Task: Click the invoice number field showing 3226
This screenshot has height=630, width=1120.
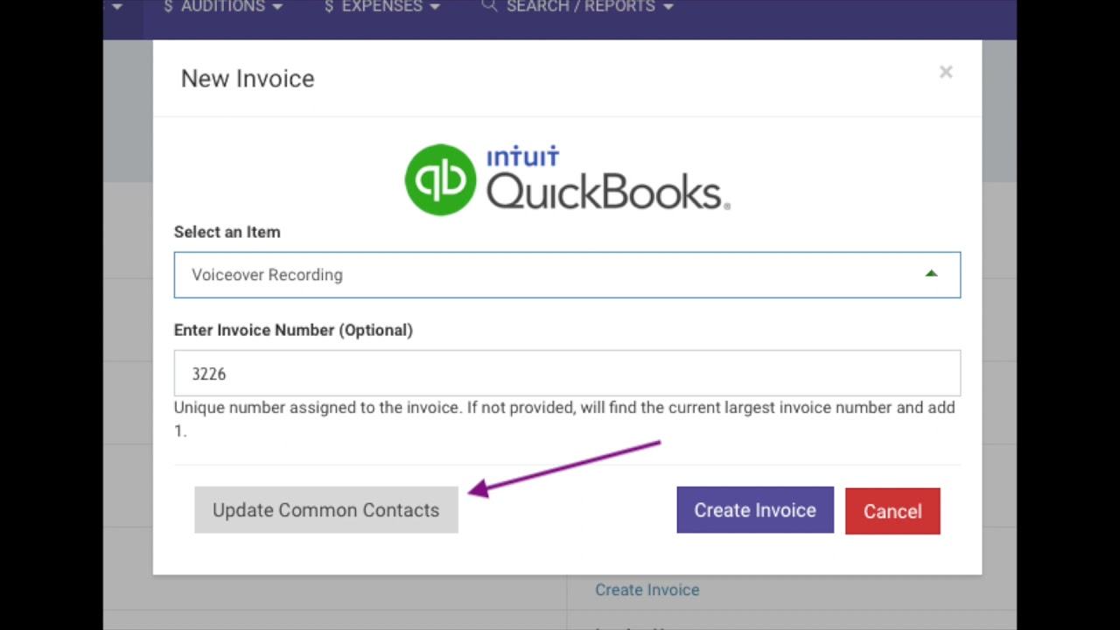Action: (567, 374)
